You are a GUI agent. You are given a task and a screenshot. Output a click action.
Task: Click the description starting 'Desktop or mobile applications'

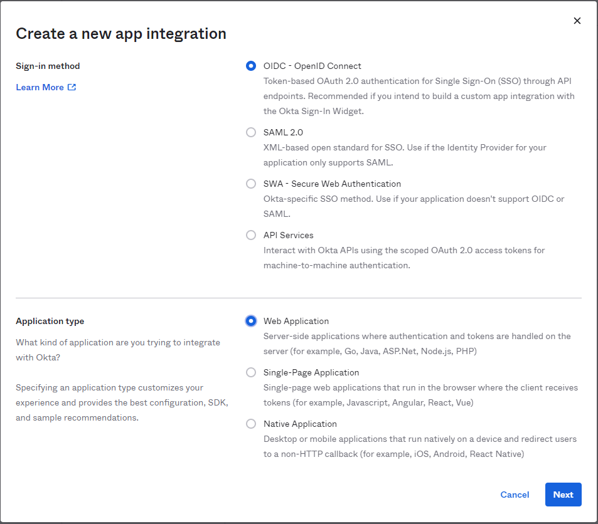pos(420,446)
